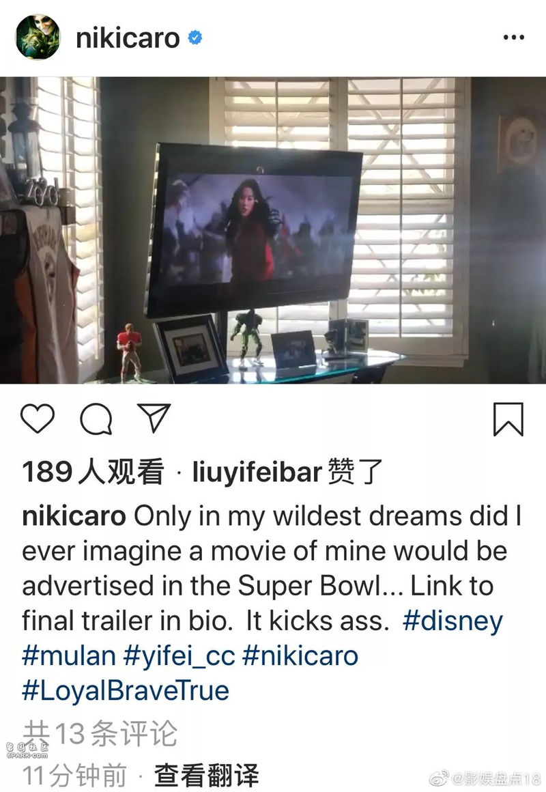
Task: Open nikicaro profile picture
Action: point(38,37)
